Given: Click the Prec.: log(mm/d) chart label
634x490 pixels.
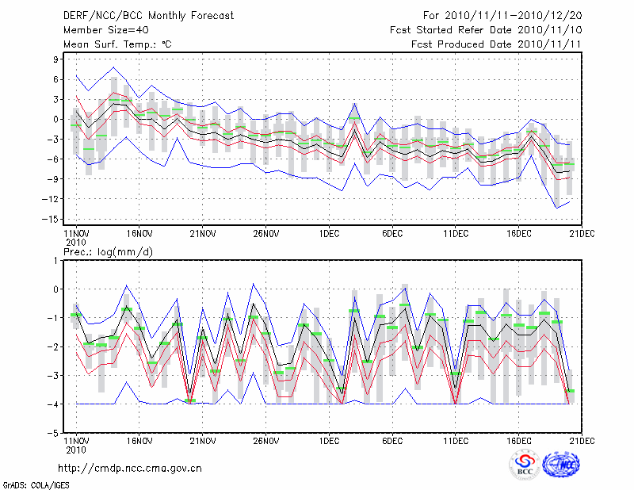Looking at the screenshot, I should [109, 251].
